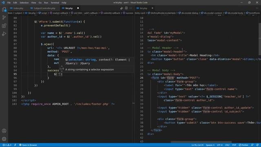Click line number 26 in right editor
Screen dimensions: 261x147
pyautogui.click(x=142, y=78)
